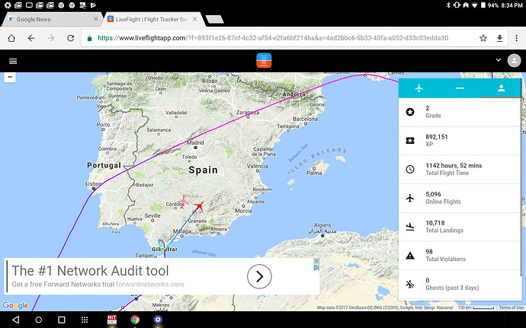Switch to the aircraft tab in side panel
Screen dimensions: 526x328
(x=419, y=88)
